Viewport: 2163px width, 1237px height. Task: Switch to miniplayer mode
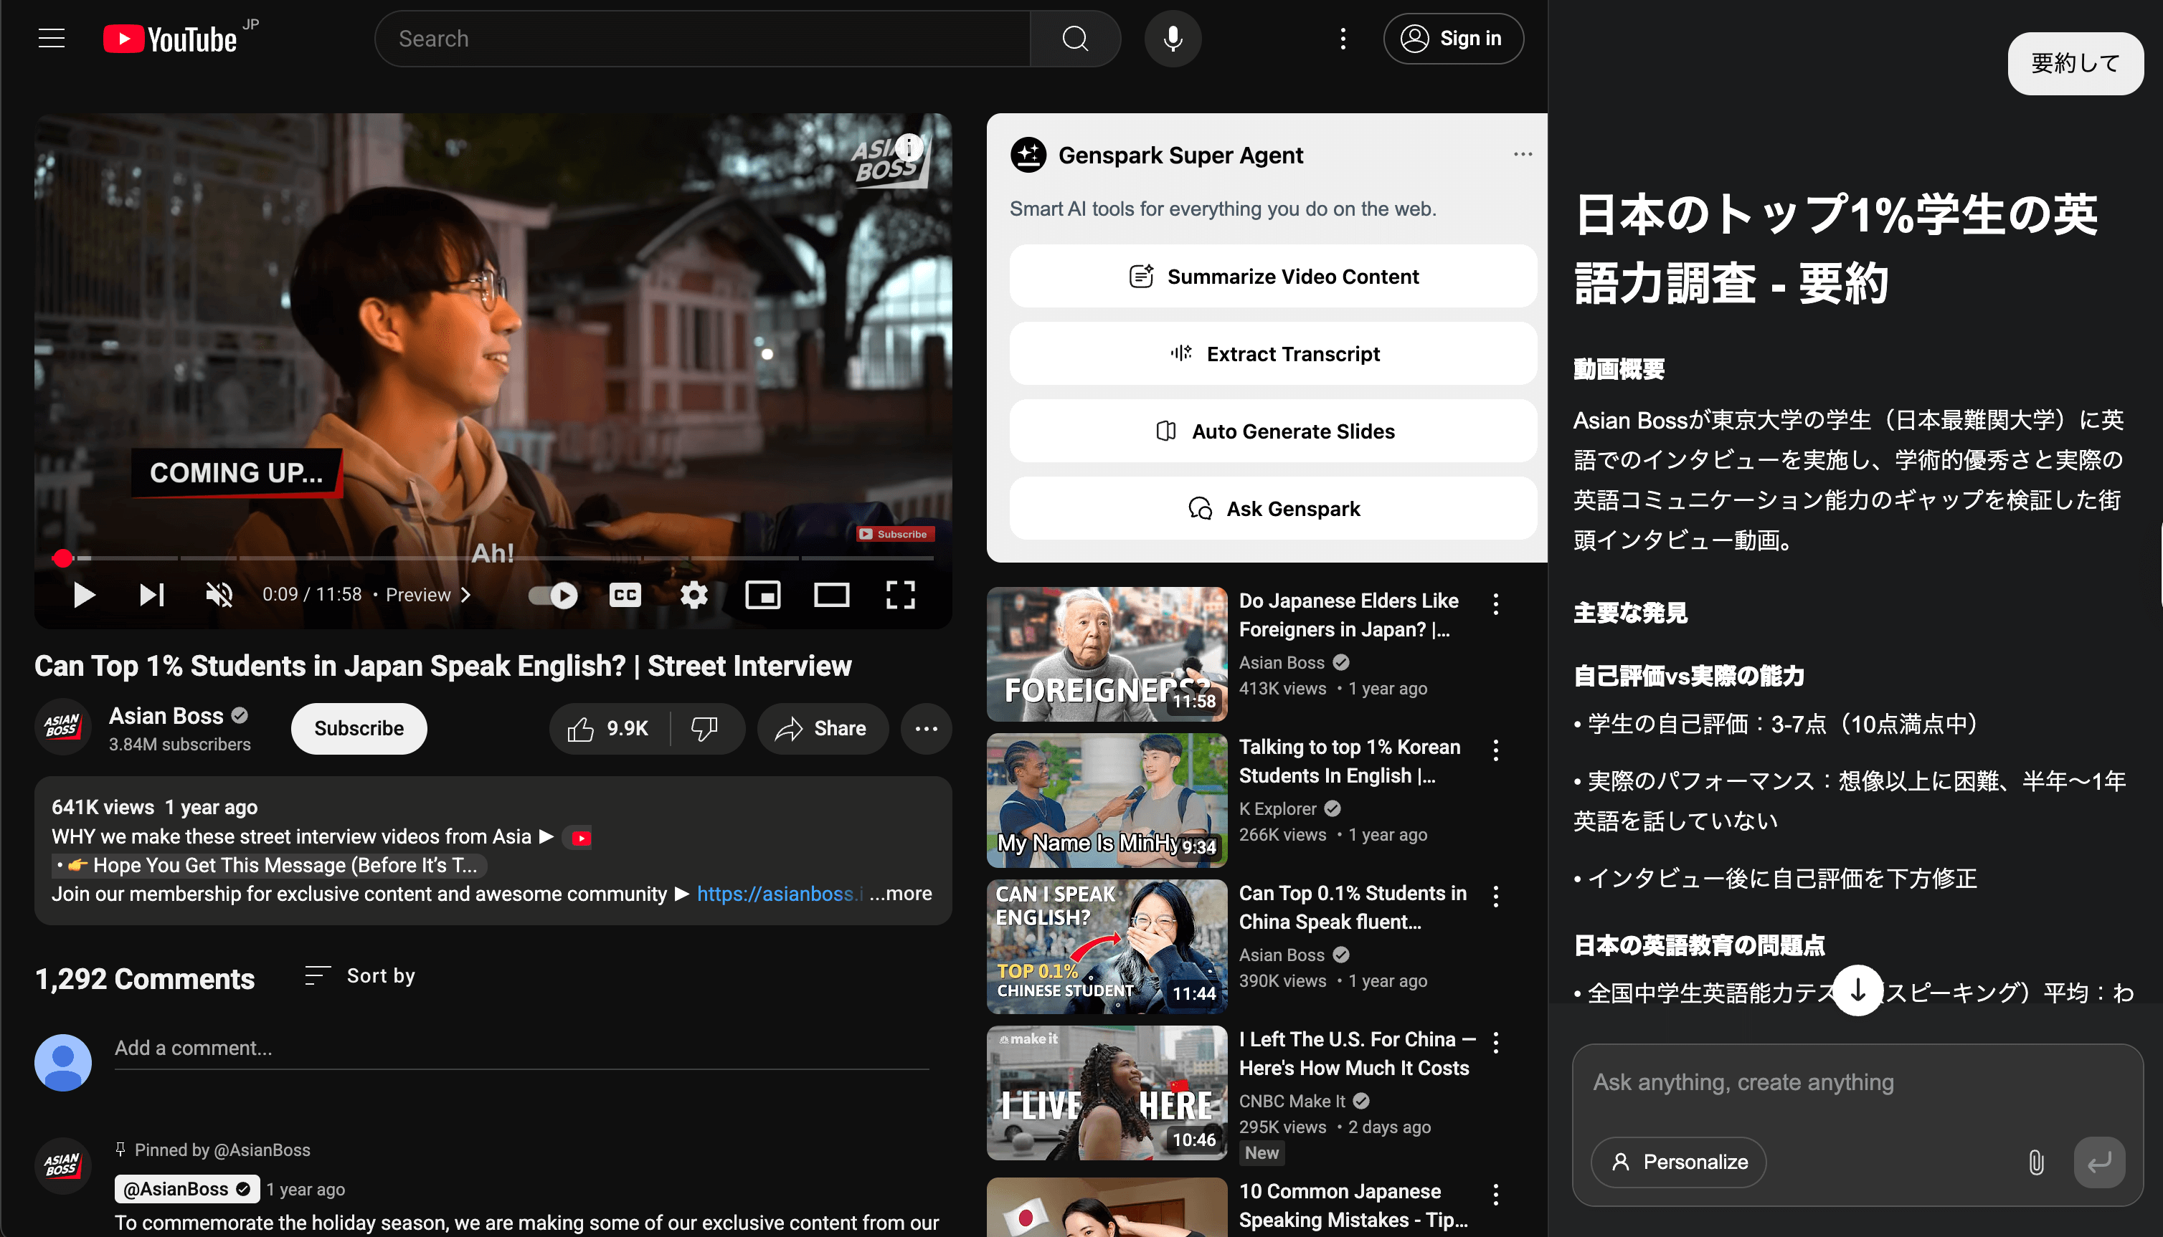[x=762, y=595]
